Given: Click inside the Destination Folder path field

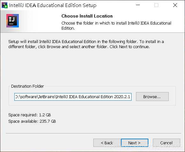Looking at the screenshot, I should pos(73,97).
